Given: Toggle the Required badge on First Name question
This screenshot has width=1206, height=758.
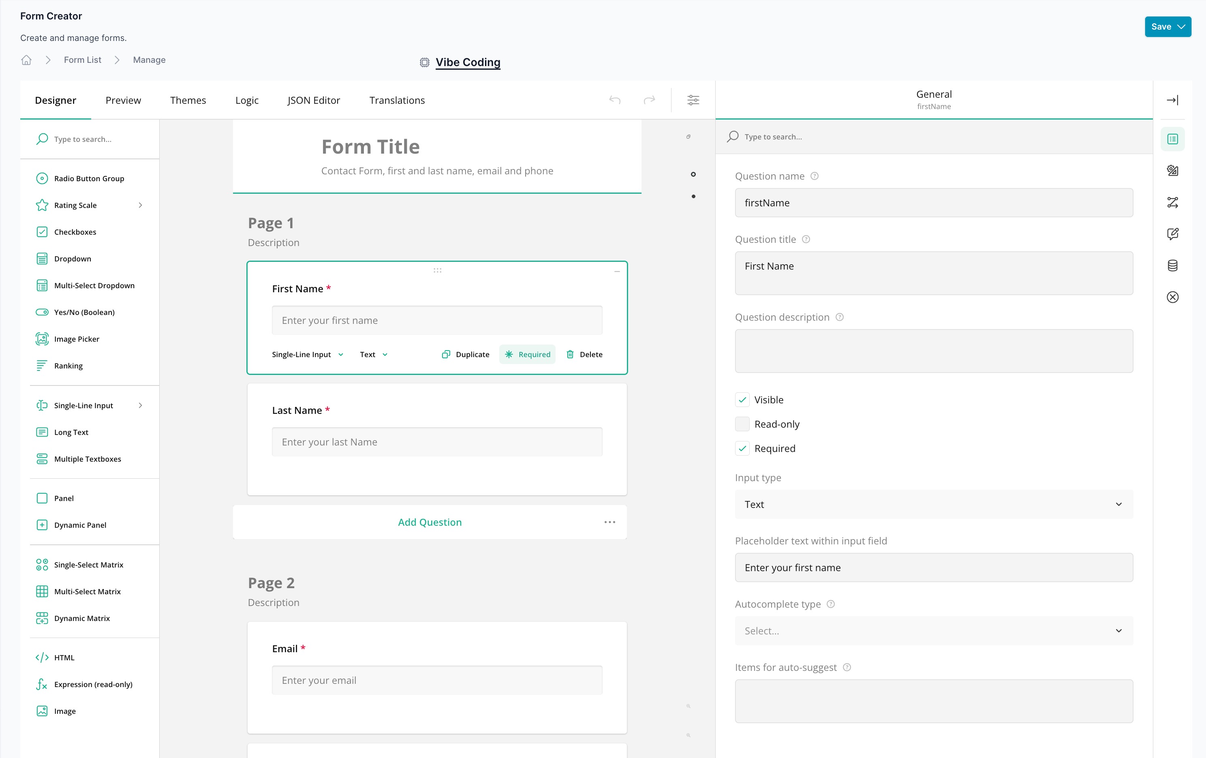Looking at the screenshot, I should (x=527, y=354).
